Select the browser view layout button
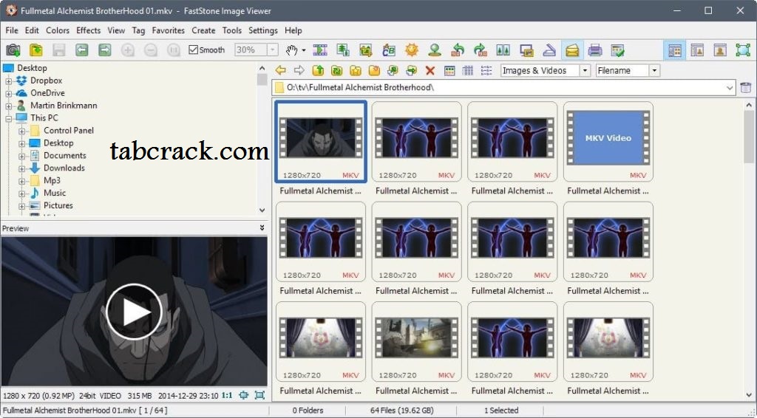 pos(674,49)
